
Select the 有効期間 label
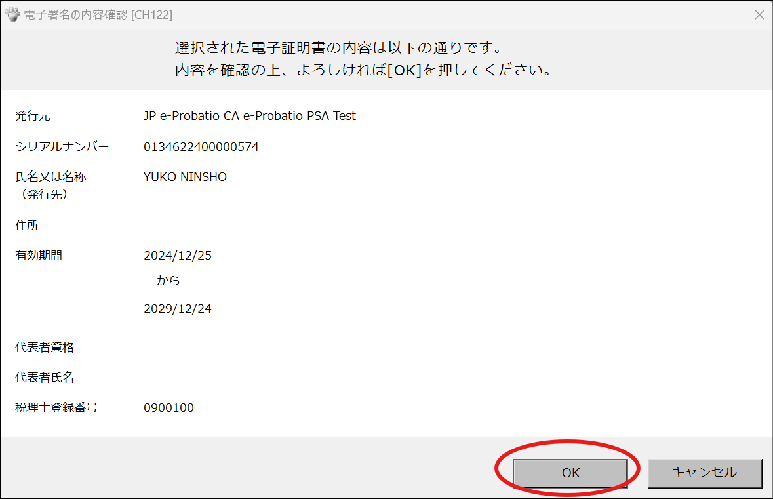[39, 255]
